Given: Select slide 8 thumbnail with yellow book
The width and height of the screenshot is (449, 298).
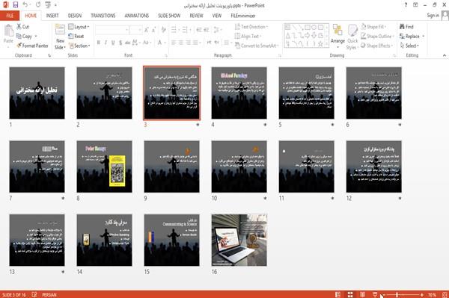Looking at the screenshot, I should pos(104,167).
